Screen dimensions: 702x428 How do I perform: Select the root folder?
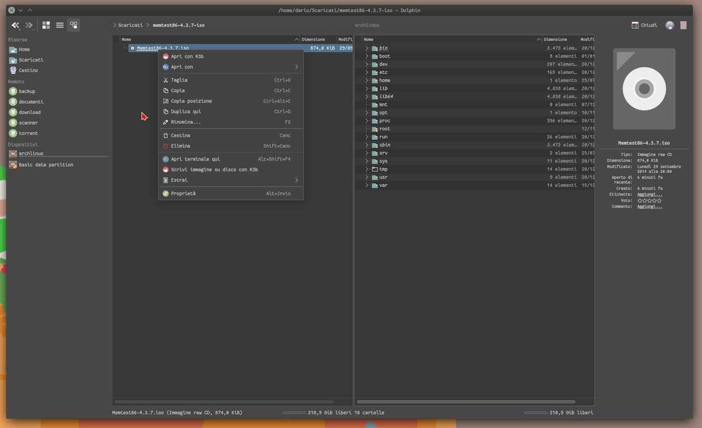[384, 129]
